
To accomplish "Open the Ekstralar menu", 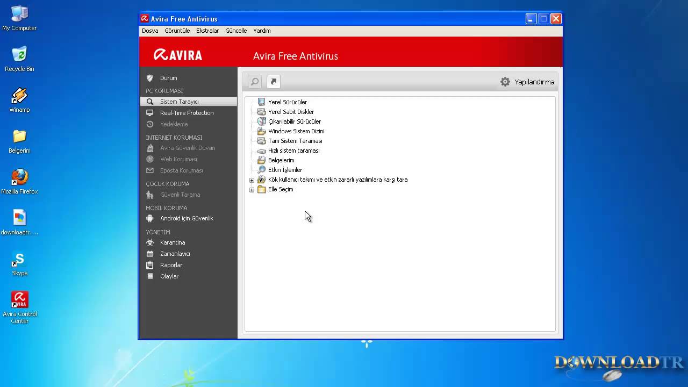I will pos(207,31).
